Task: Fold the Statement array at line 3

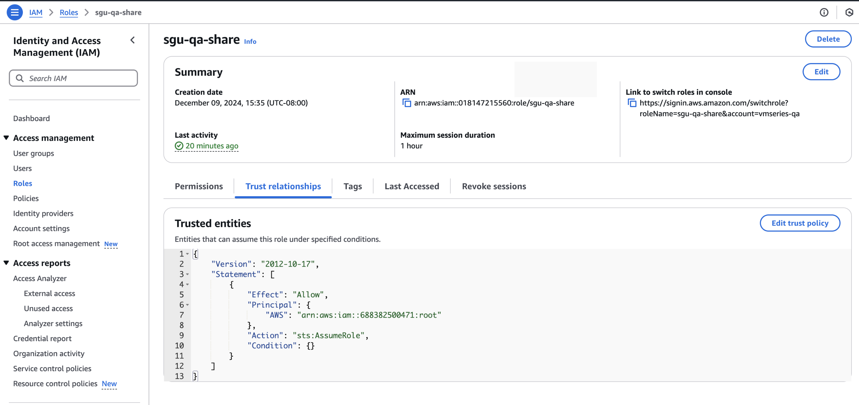Action: pyautogui.click(x=187, y=274)
